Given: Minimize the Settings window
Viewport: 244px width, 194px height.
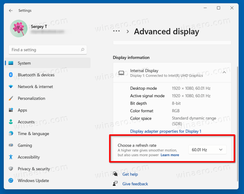Looking at the screenshot, I should [x=205, y=8].
